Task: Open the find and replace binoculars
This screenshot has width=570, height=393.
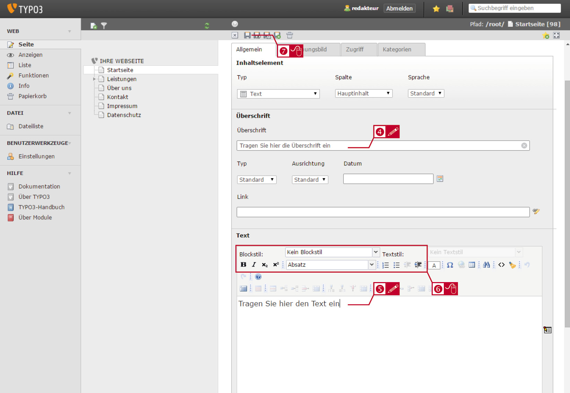Action: click(x=486, y=265)
